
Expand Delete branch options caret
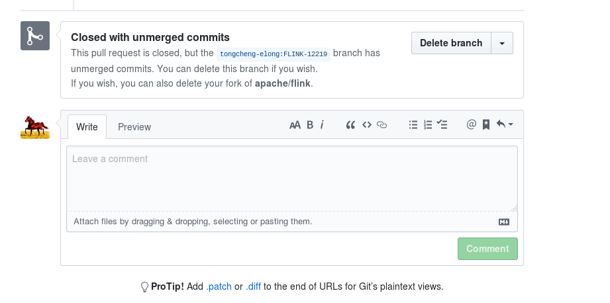(x=502, y=43)
